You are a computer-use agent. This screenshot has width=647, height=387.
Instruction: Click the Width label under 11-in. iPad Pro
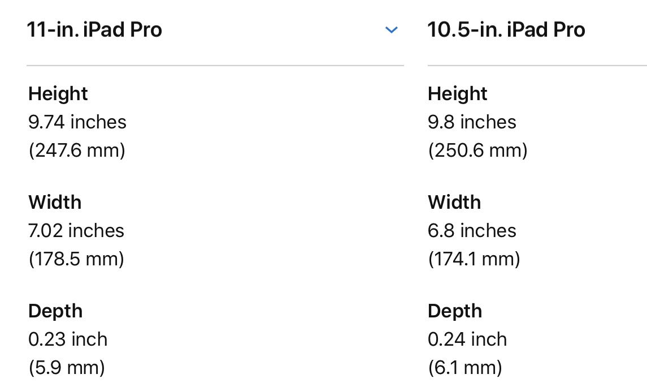coord(55,202)
